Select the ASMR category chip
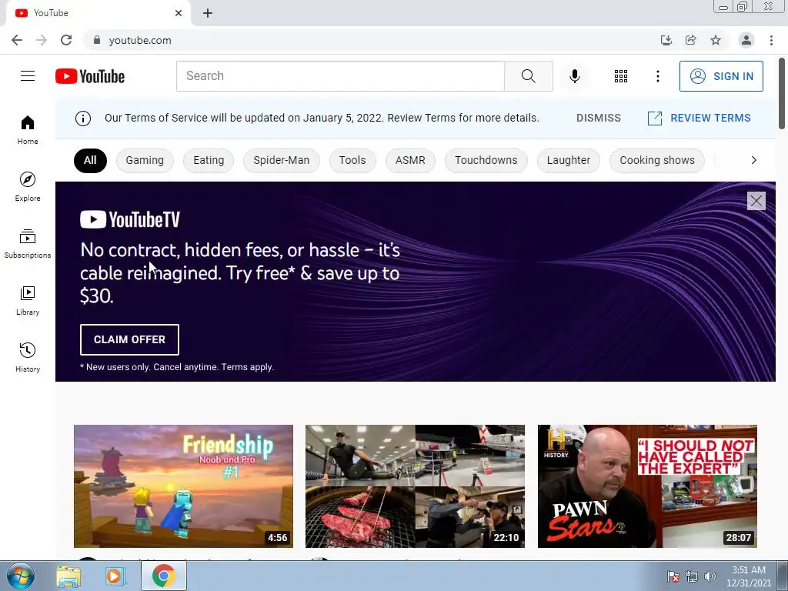788x591 pixels. (410, 160)
